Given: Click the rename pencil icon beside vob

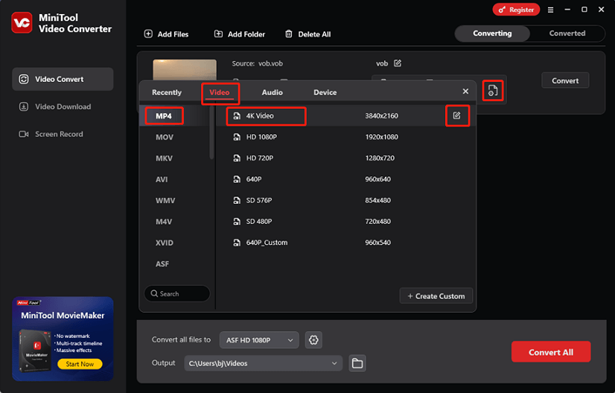Looking at the screenshot, I should [x=398, y=63].
